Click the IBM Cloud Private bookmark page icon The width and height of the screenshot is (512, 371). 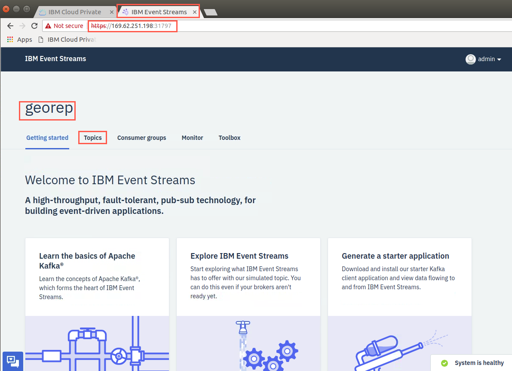click(x=41, y=40)
